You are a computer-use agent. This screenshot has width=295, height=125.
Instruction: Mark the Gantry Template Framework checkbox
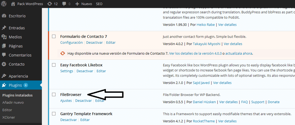[x=54, y=114]
